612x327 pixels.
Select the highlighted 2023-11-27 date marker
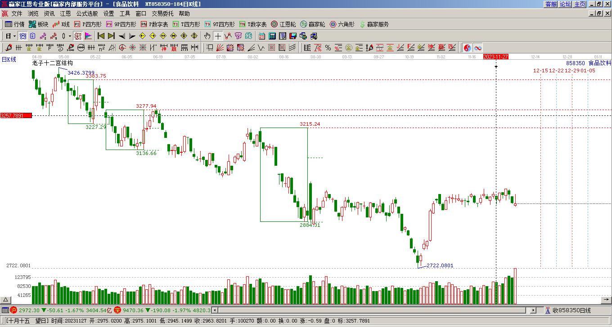(496, 57)
